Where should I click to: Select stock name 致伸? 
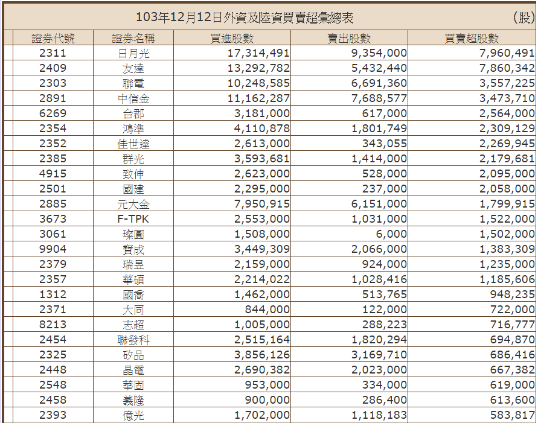pos(133,174)
